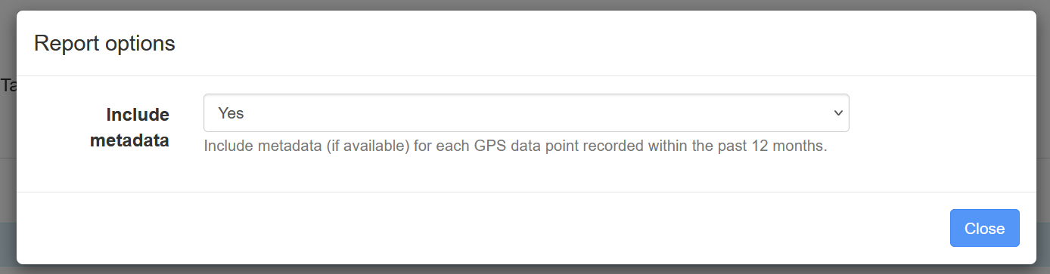Click the partially hidden 'Ta' text behind dialog

[x=8, y=85]
